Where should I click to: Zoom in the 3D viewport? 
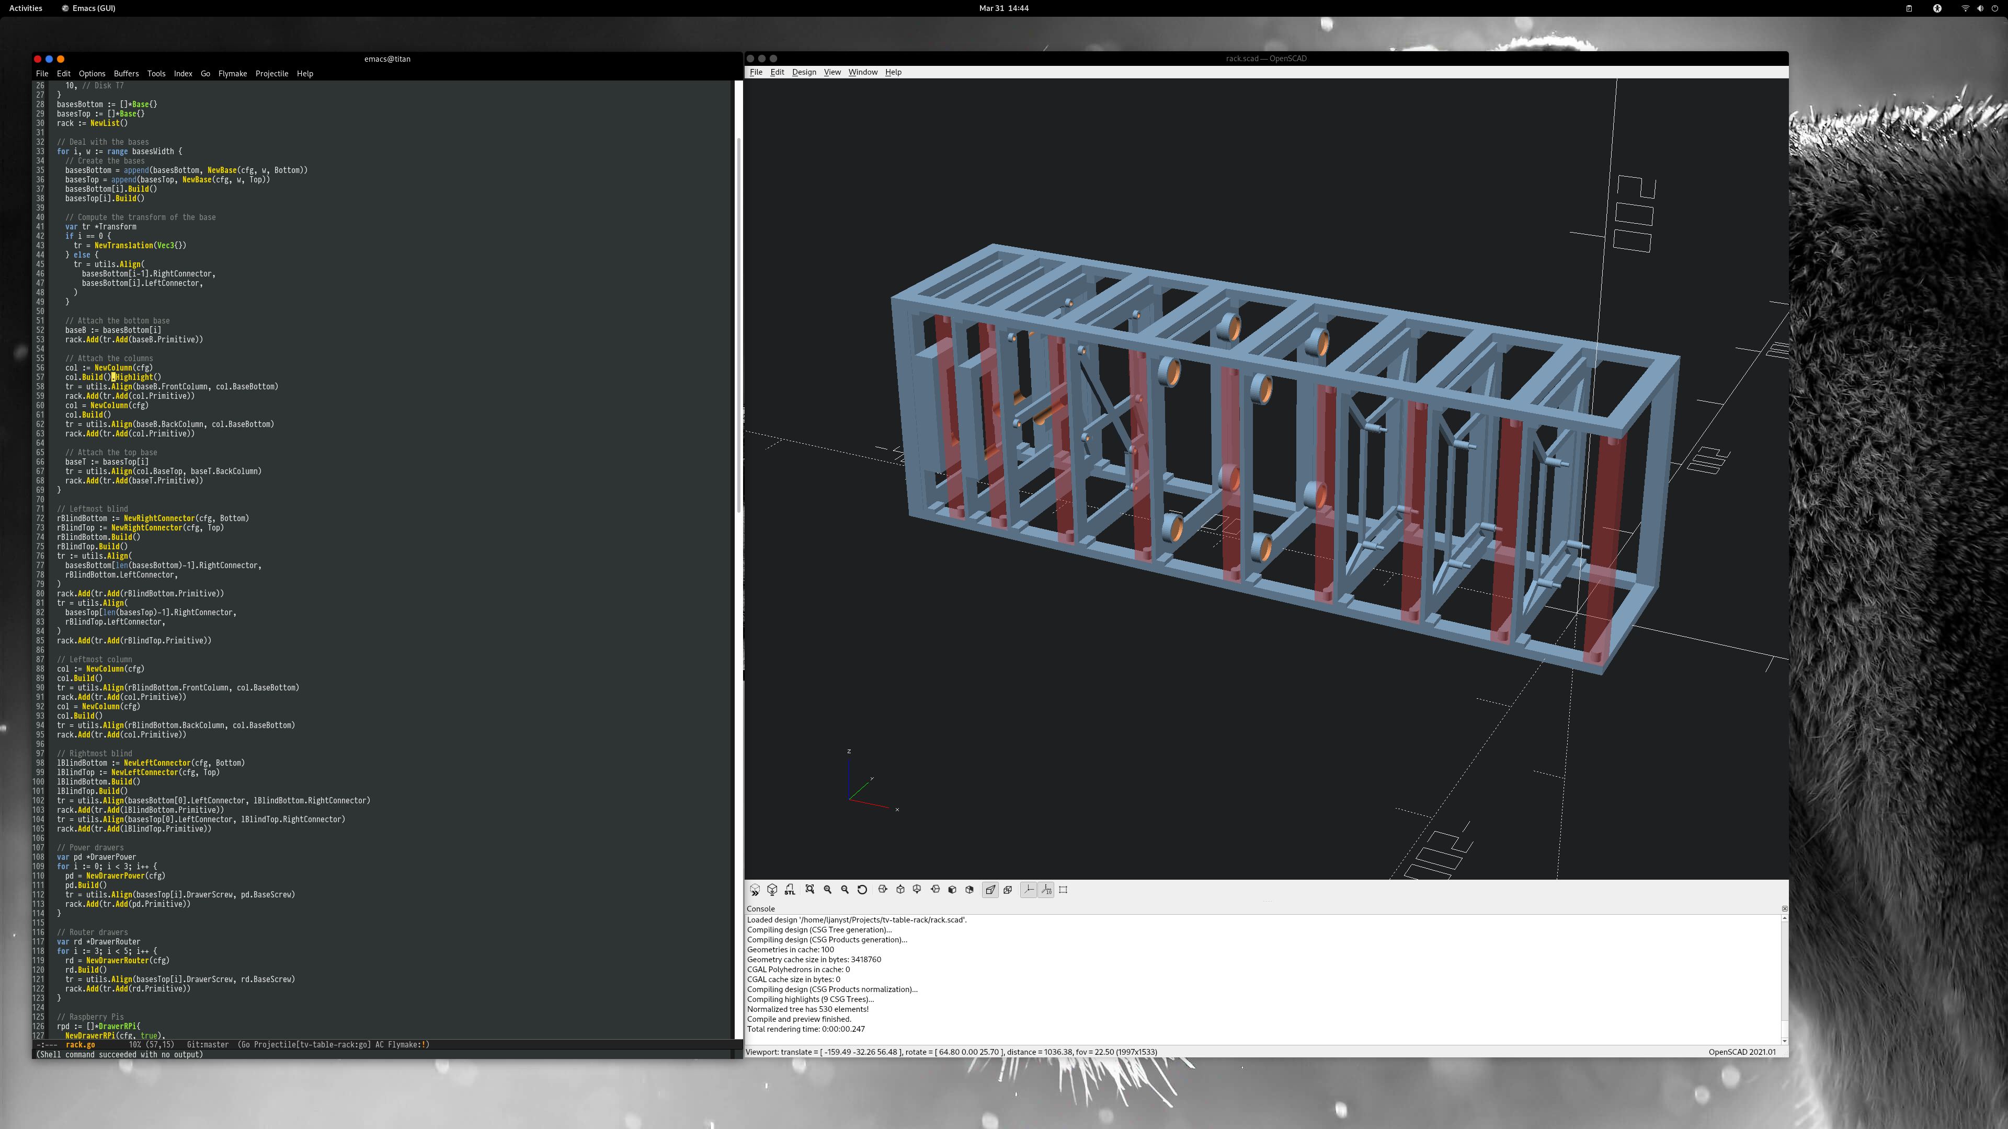[x=827, y=890]
